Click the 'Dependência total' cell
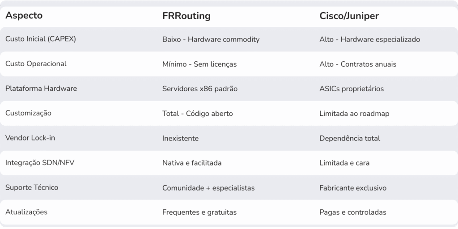 click(x=350, y=138)
